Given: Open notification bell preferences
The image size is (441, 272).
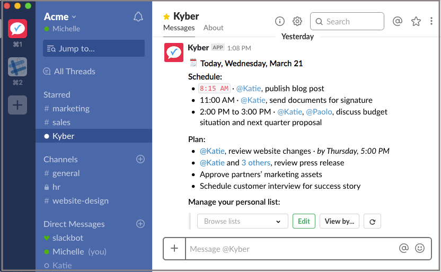Looking at the screenshot, I should (138, 17).
